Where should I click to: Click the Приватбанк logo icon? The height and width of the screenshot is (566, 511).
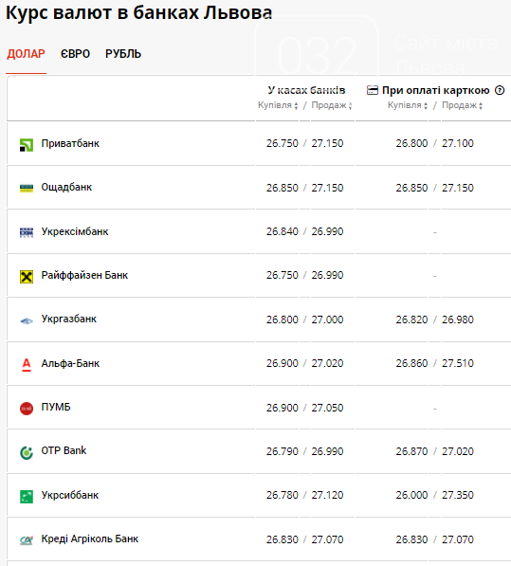[x=27, y=145]
